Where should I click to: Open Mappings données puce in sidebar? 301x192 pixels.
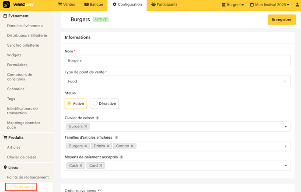[24, 125]
